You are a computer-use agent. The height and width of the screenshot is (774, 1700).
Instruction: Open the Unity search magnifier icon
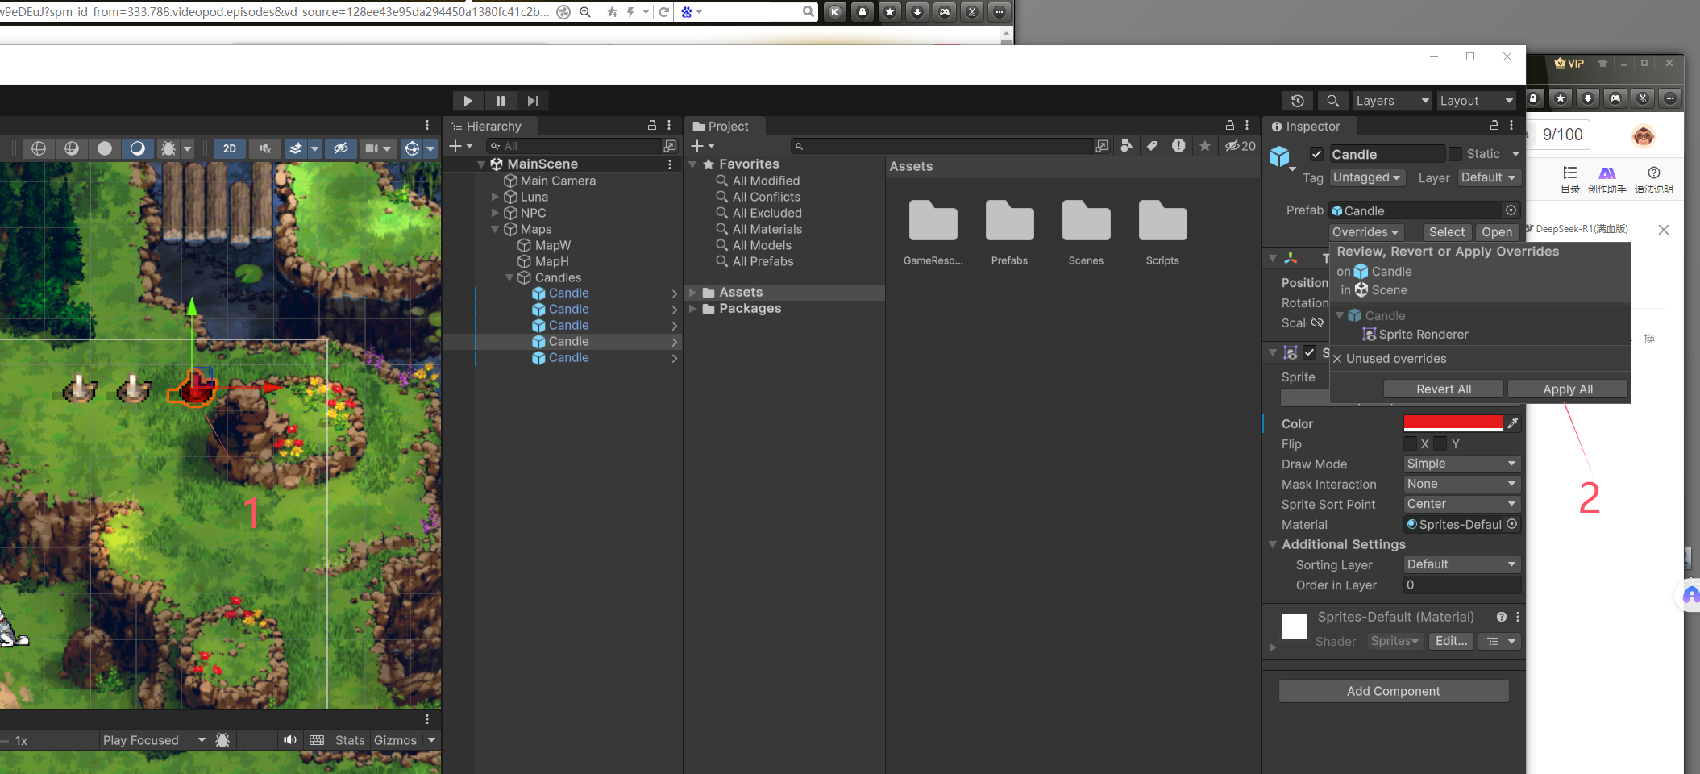point(1332,101)
